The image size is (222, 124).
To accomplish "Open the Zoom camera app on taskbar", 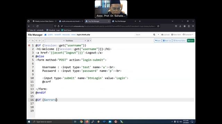I will 110,122.
